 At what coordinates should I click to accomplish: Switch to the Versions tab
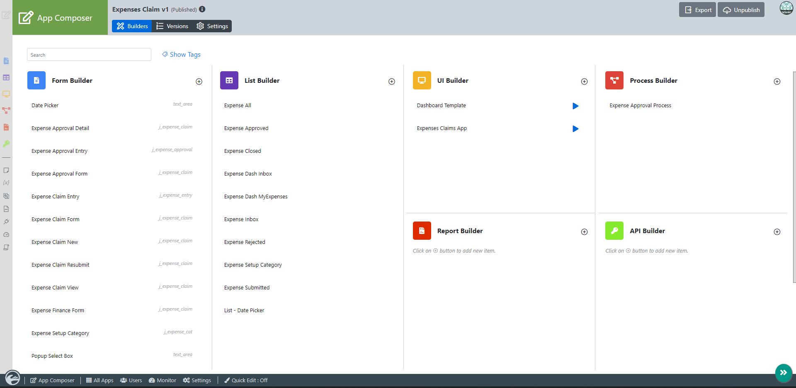[172, 26]
